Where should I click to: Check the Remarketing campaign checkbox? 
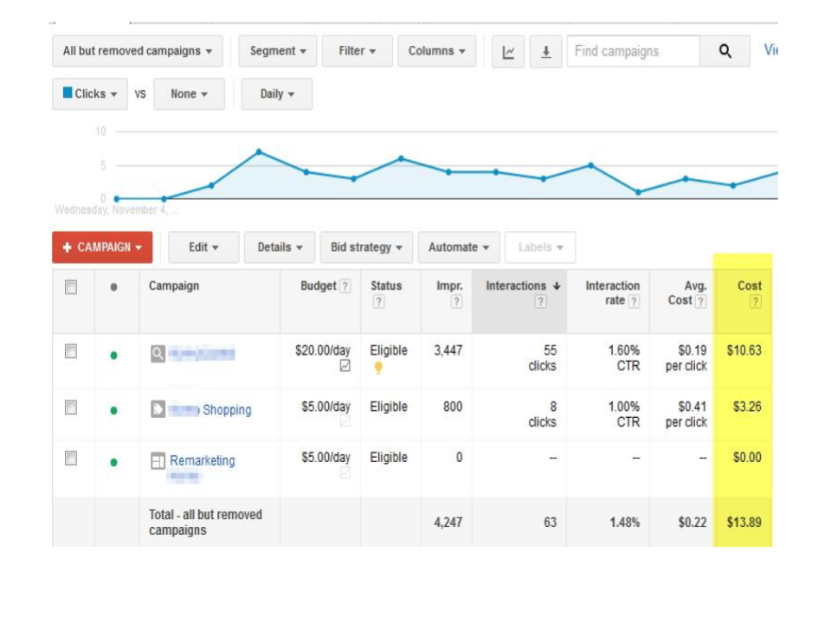[73, 459]
